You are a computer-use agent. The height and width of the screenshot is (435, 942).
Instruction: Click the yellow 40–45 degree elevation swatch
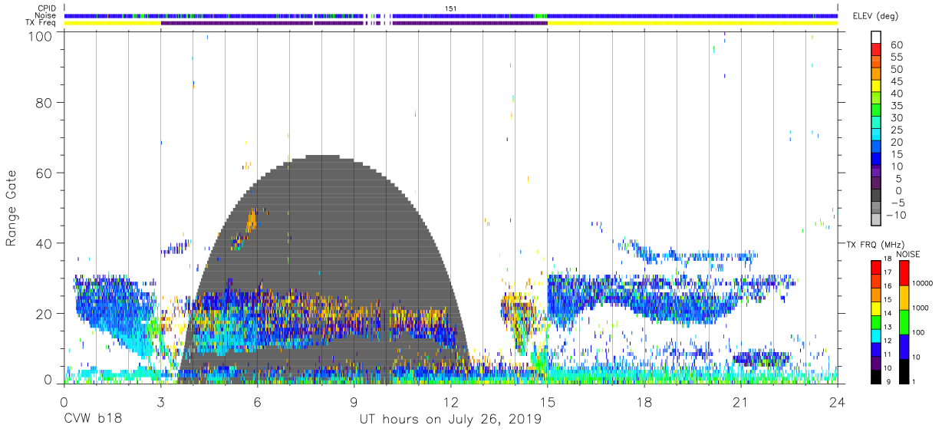[875, 87]
